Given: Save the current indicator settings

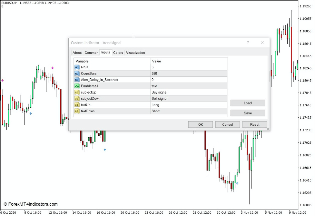Looking at the screenshot, I should (248, 113).
